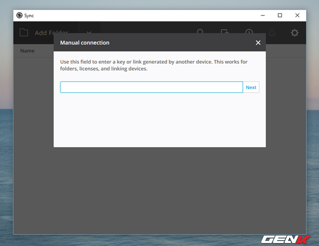
Task: Minimize the Sync window
Action: pos(263,15)
